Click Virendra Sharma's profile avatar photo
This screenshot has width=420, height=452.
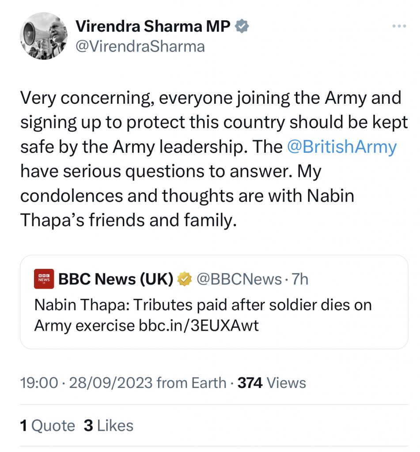(x=44, y=36)
